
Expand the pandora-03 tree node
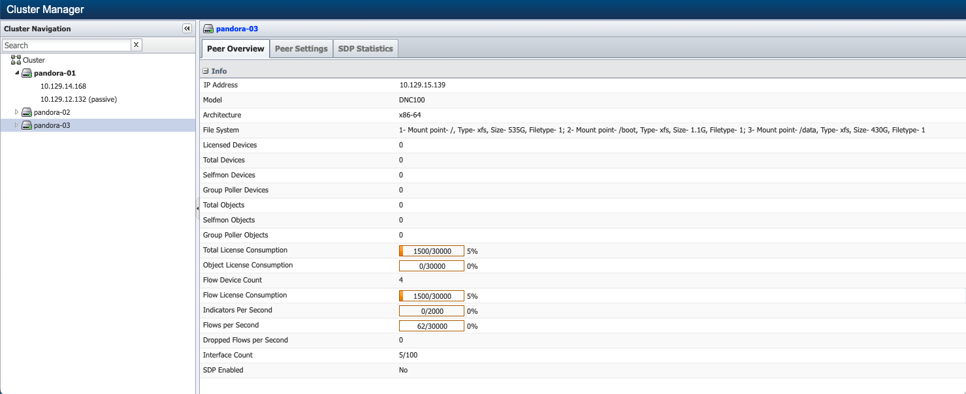click(17, 125)
